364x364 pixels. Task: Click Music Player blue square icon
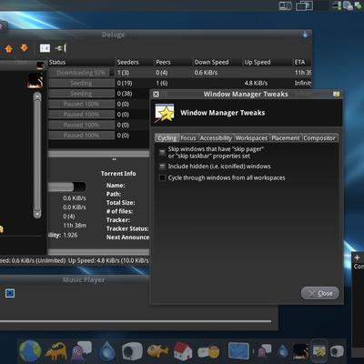(10, 293)
